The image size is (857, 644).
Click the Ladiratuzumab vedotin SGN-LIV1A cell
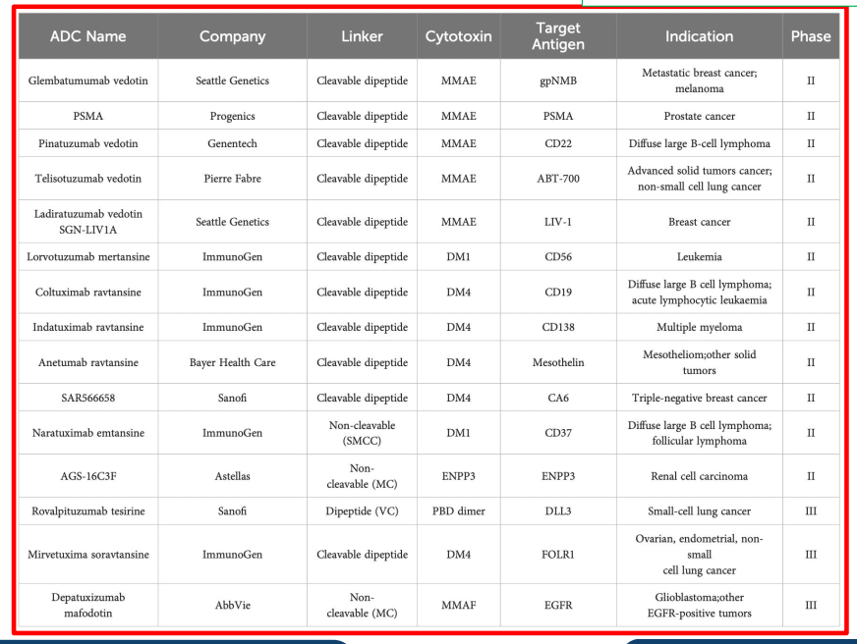point(88,222)
